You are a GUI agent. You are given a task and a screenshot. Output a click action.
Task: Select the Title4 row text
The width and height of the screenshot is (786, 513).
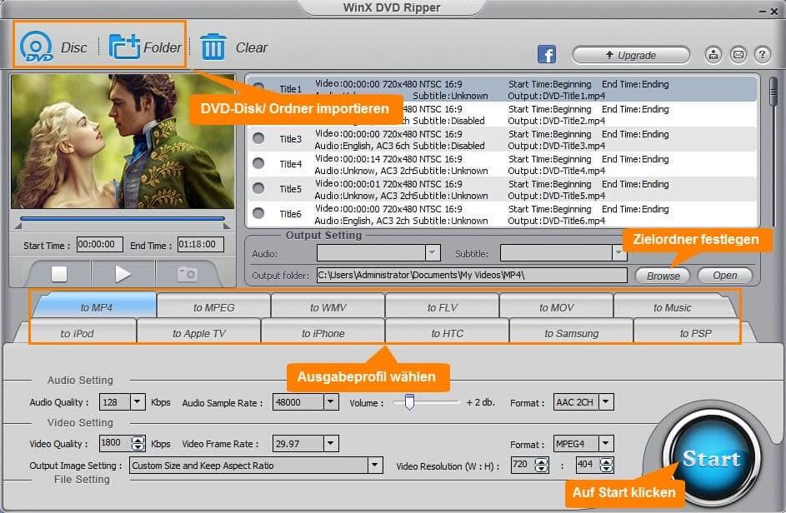(x=291, y=164)
